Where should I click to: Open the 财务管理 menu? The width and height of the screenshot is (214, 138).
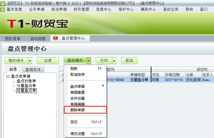(x=81, y=10)
